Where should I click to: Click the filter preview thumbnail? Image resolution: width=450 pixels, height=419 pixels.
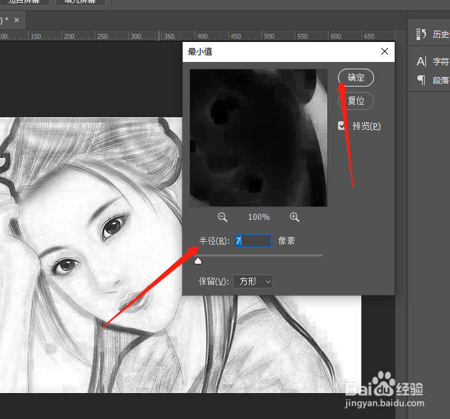tap(258, 138)
